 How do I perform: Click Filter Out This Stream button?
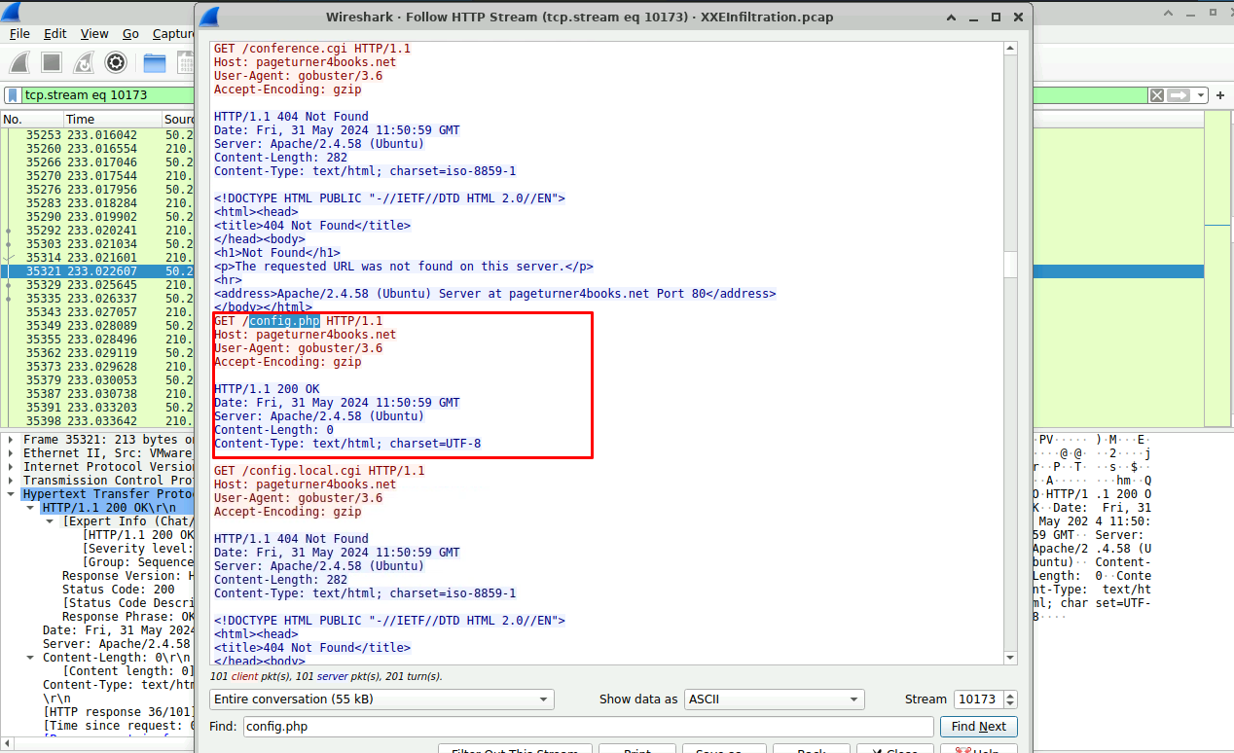pos(515,749)
